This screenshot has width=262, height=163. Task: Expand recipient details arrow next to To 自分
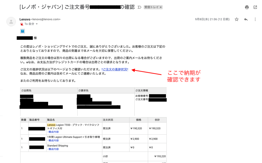pos(37,24)
